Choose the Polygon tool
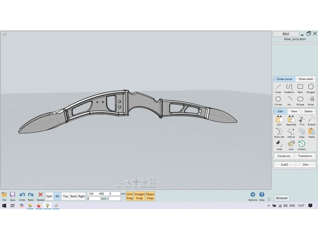318x239 pixels. pyautogui.click(x=311, y=88)
